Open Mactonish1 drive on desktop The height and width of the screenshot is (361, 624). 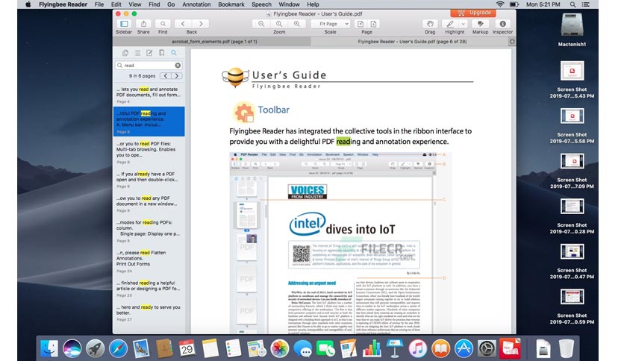click(572, 29)
